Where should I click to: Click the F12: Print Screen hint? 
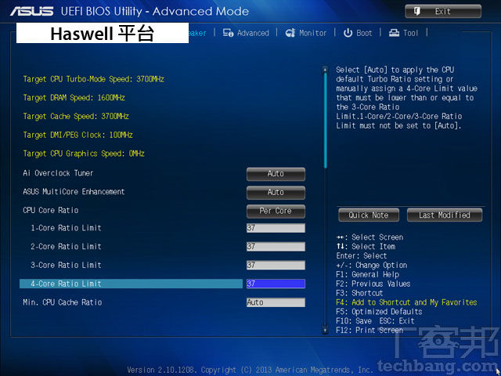[x=369, y=331]
